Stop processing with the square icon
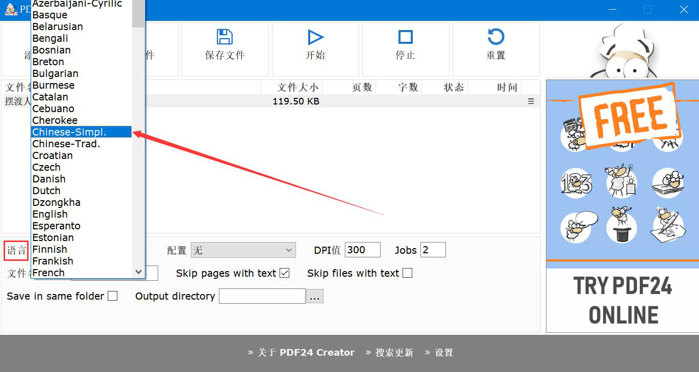 pyautogui.click(x=406, y=37)
